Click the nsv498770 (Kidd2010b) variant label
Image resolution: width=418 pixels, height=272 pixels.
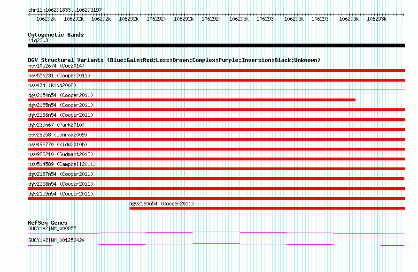[58, 144]
